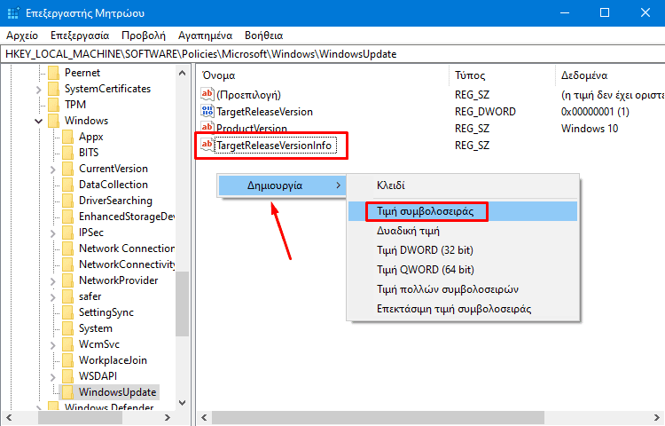Expand the IPSec key
665x426 pixels.
pyautogui.click(x=52, y=233)
